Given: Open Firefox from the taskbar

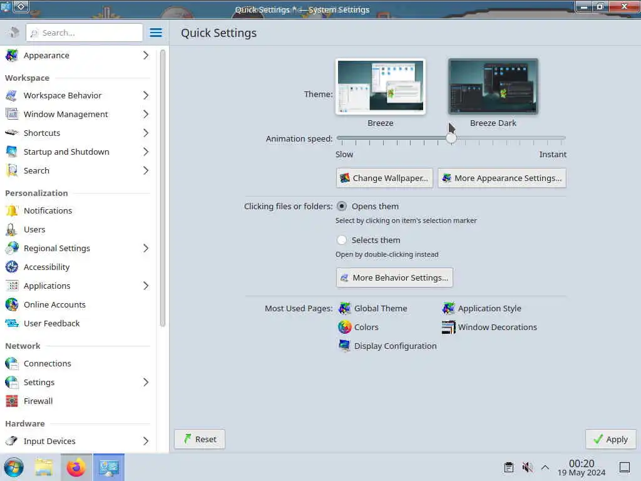Looking at the screenshot, I should (x=76, y=467).
